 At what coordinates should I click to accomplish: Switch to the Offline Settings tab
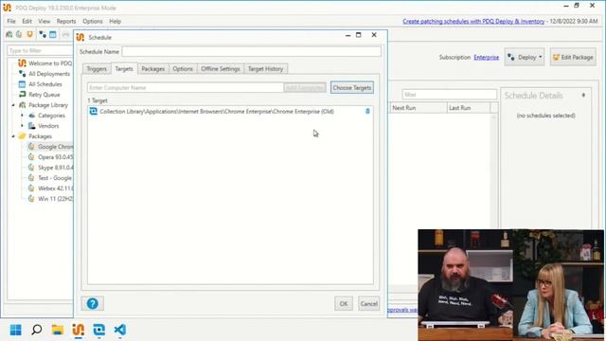[221, 69]
